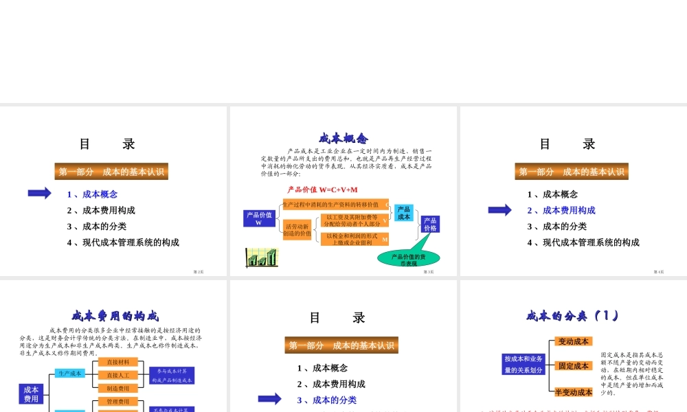Click page number 第2页
Screen dimensions: 687x412
199,272
